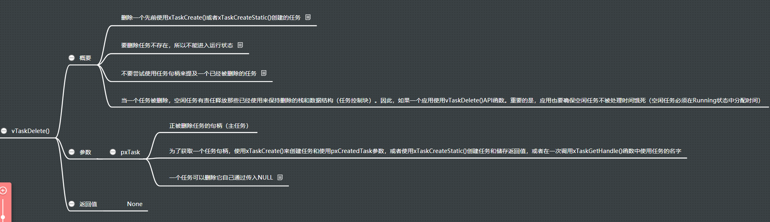Open note icon beside 不要尝试使用任务句柄 node
This screenshot has height=222, width=770.
point(264,73)
